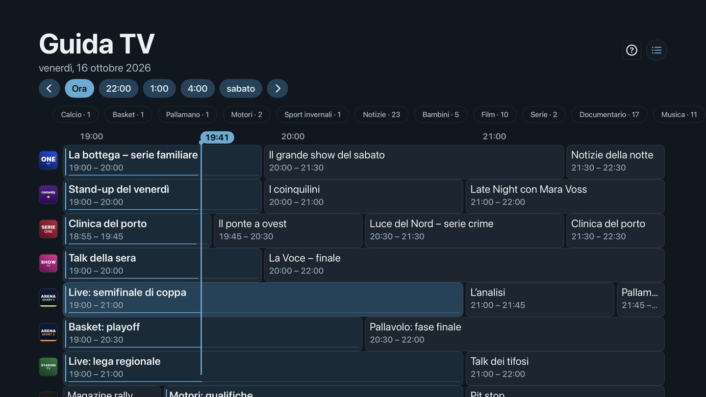The image size is (706, 397).
Task: Toggle the Basket category filter
Action: pos(128,114)
